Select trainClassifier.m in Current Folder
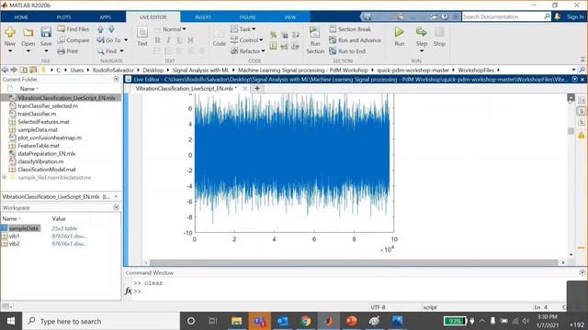The height and width of the screenshot is (330, 588). (x=37, y=114)
